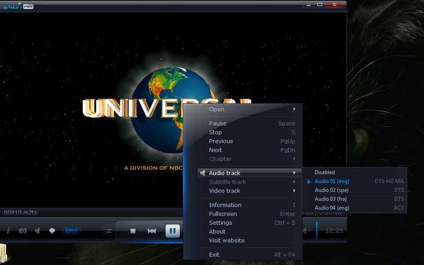Click the Splash PRO logo
Screen dimensions: 424x265
[18, 6]
